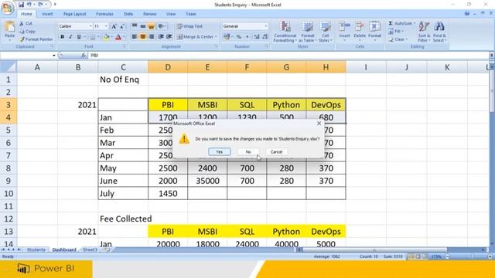Click the formula bar input

click(x=288, y=56)
